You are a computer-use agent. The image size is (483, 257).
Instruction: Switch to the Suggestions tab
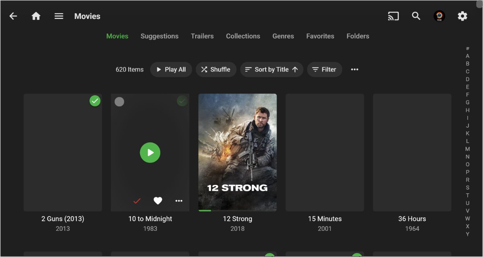coord(159,36)
